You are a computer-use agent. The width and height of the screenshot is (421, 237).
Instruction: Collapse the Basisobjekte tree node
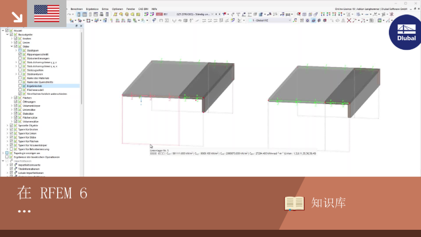pos(7,34)
